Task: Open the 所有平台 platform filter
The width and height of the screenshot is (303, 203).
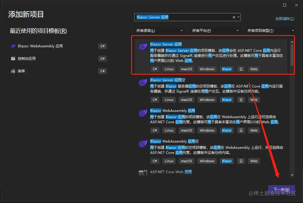Action: (x=215, y=31)
